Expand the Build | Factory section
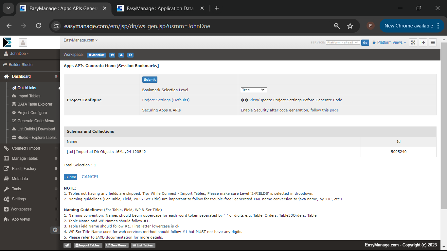The image size is (447, 251). pyautogui.click(x=56, y=169)
